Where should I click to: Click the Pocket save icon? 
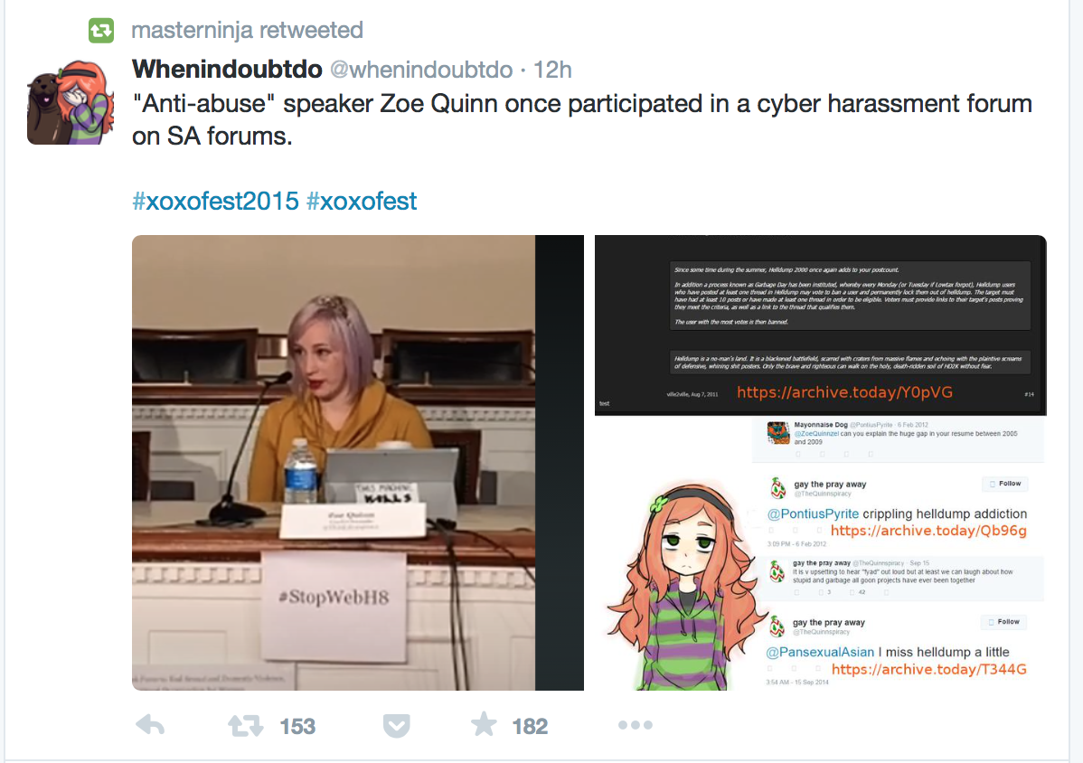pos(397,726)
